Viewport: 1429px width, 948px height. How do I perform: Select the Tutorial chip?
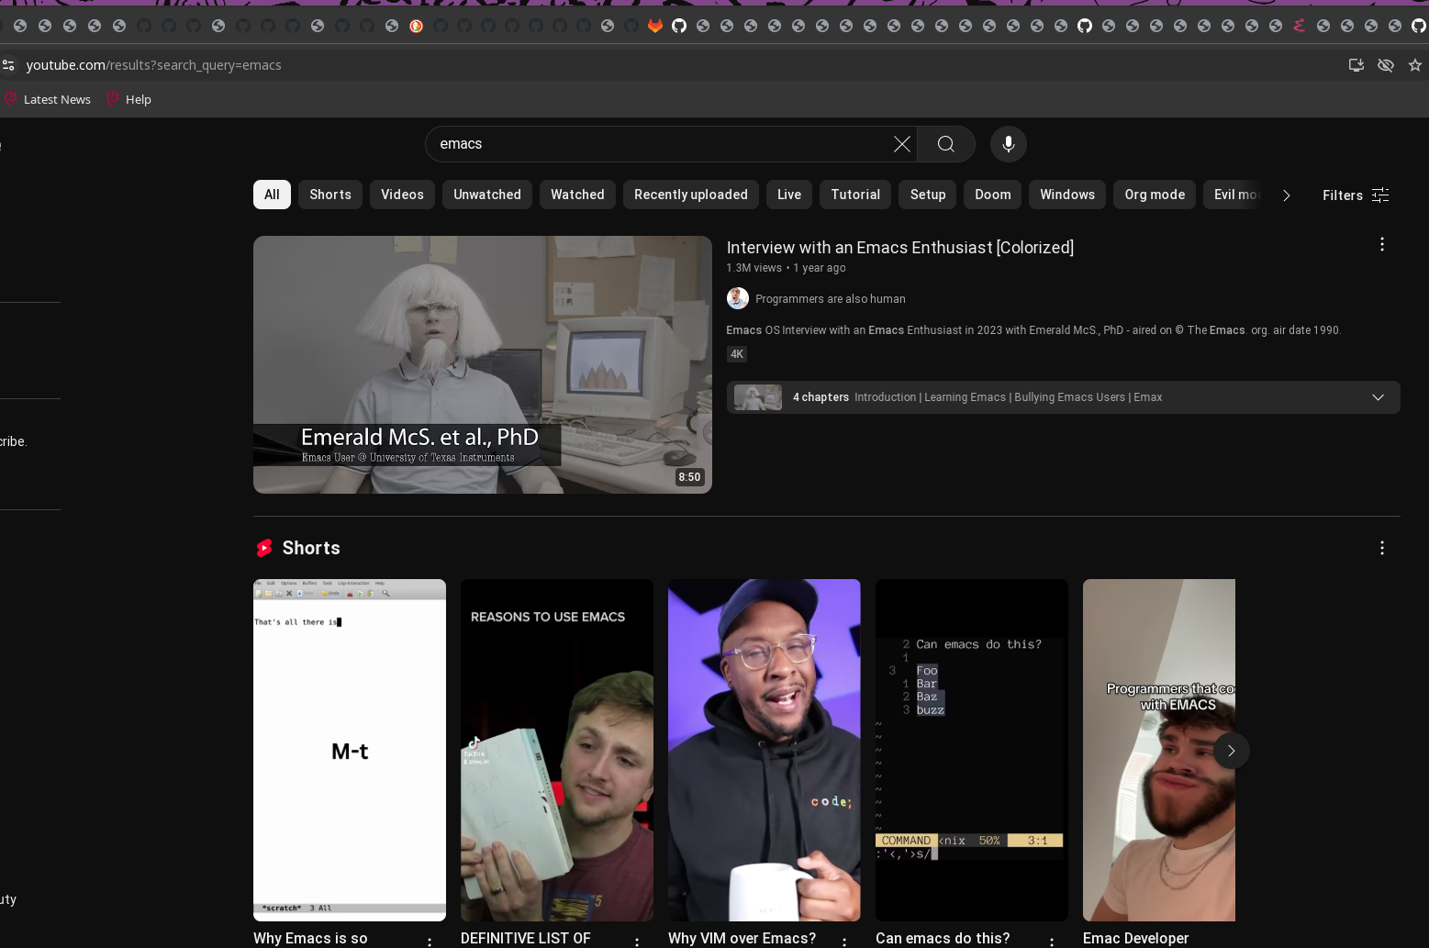[854, 195]
